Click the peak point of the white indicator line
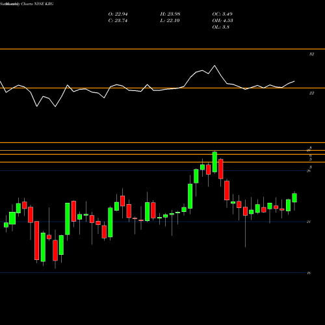 click(x=214, y=66)
